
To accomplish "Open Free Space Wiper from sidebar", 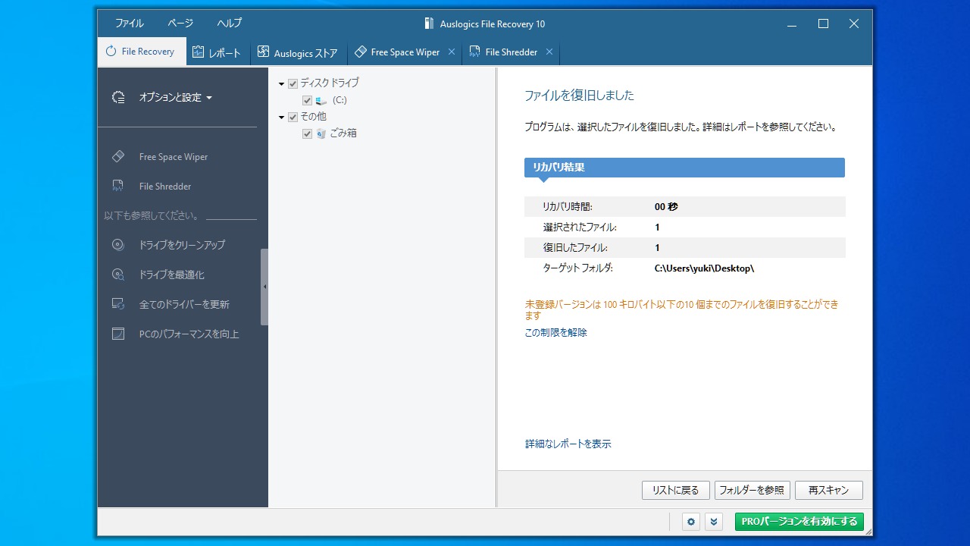I will (174, 157).
